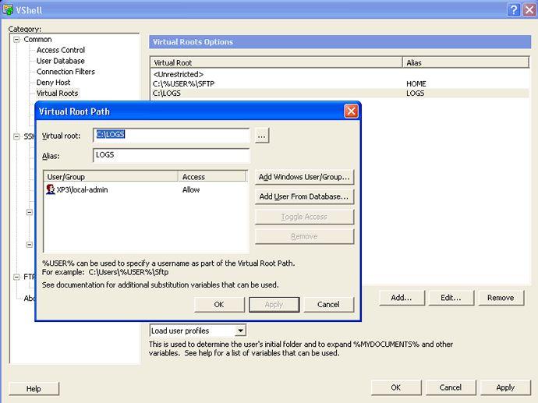This screenshot has width=538, height=403.
Task: Click Cancel at bottom of VShell window
Action: pyautogui.click(x=451, y=387)
